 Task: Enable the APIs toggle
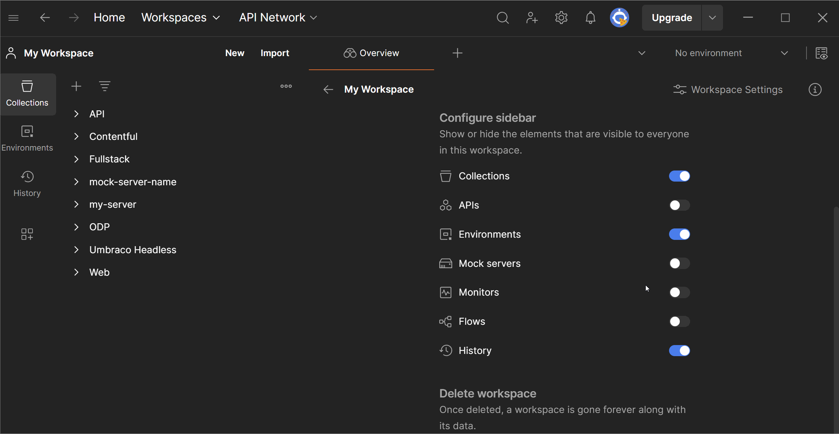679,205
